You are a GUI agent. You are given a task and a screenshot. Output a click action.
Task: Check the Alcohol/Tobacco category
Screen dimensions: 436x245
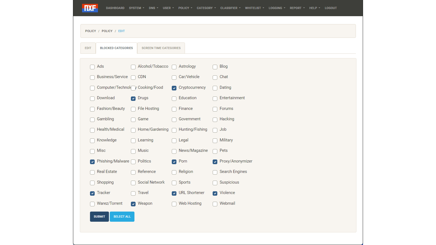pos(133,67)
